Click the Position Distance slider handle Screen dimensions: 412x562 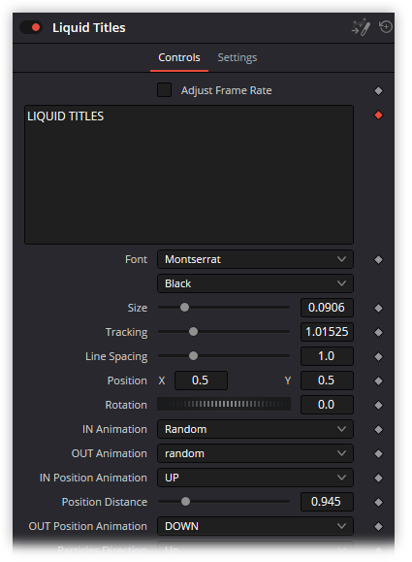(185, 502)
